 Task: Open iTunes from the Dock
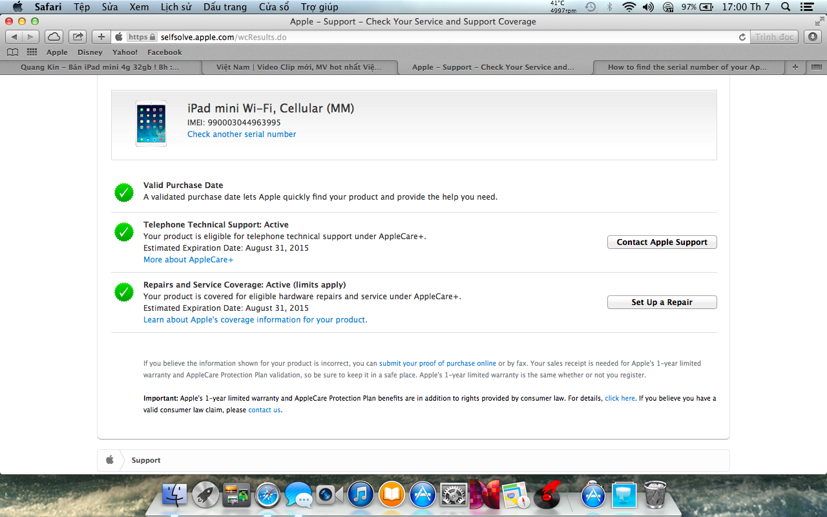pyautogui.click(x=361, y=495)
